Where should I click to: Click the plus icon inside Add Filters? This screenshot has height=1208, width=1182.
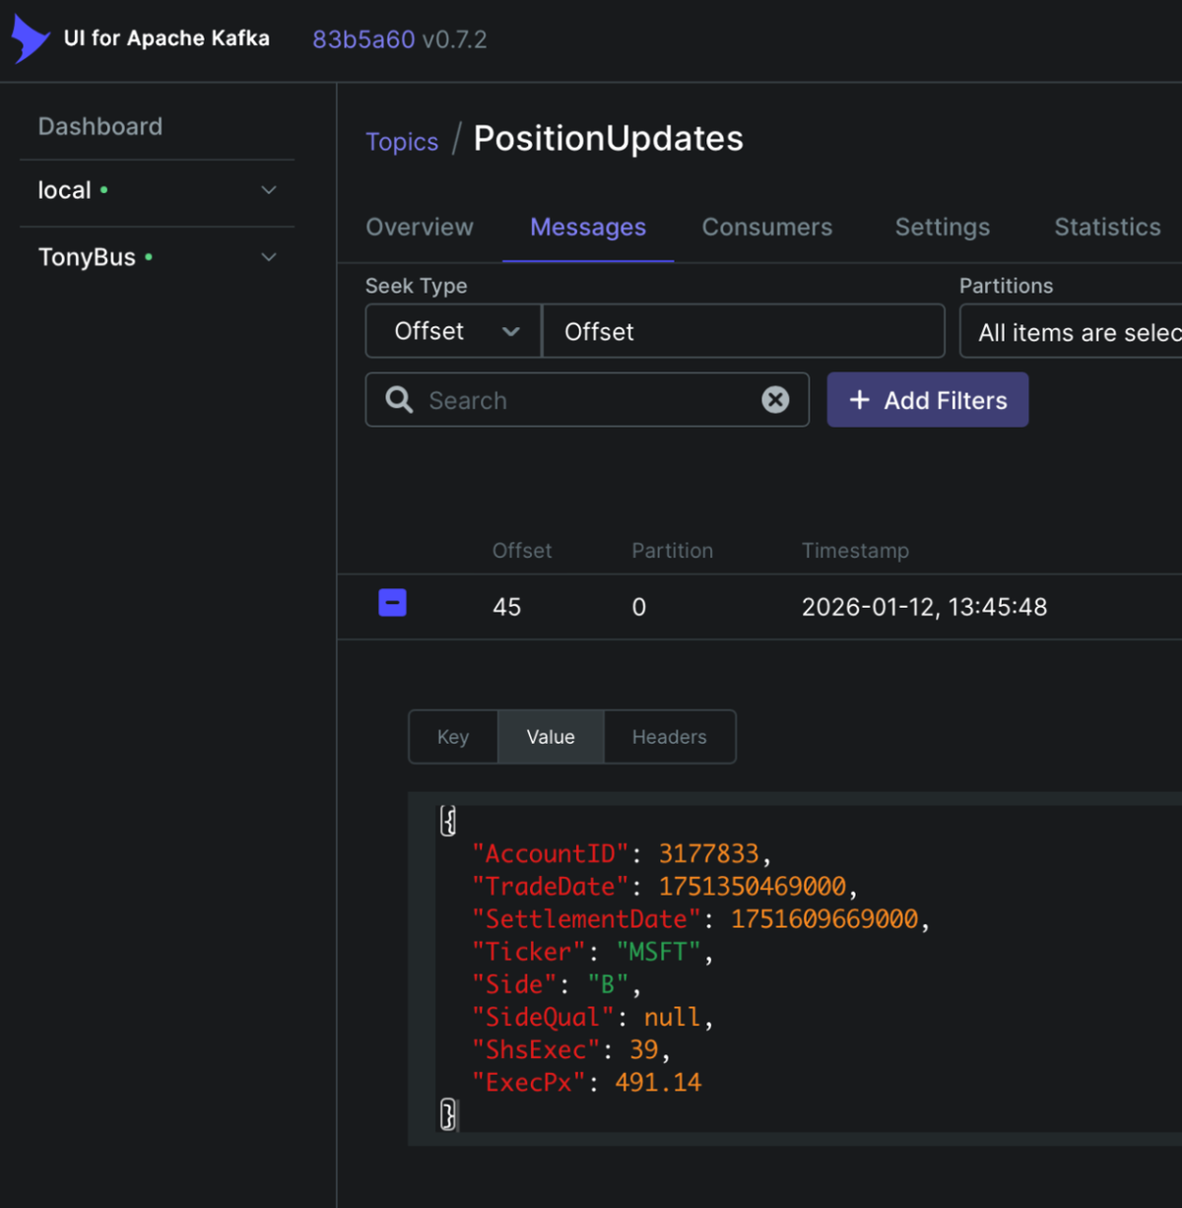click(859, 400)
